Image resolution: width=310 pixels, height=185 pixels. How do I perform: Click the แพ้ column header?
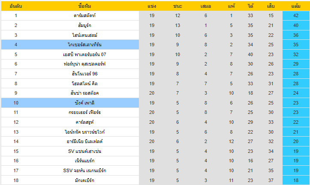[231, 6]
